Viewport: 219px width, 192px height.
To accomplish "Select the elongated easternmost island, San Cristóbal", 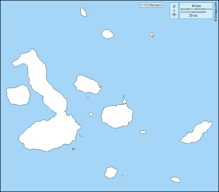I will [196, 133].
